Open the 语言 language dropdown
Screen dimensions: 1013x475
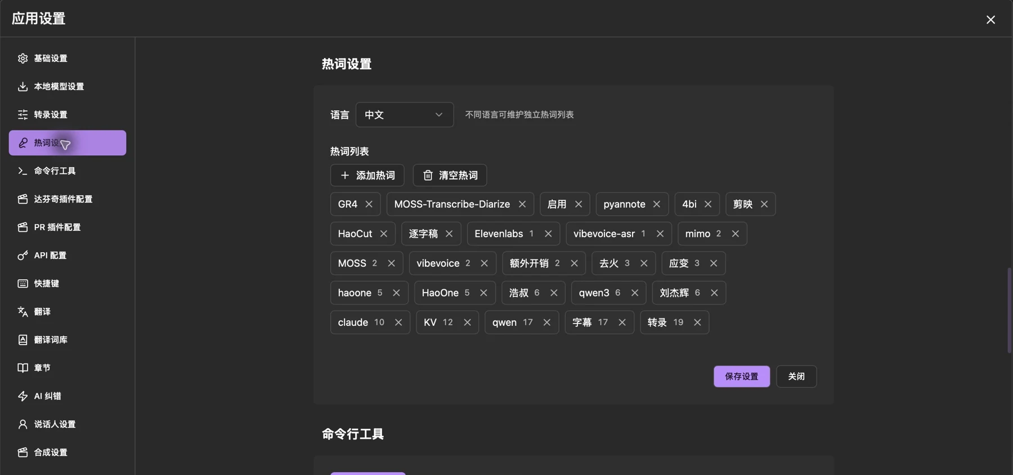(x=405, y=115)
